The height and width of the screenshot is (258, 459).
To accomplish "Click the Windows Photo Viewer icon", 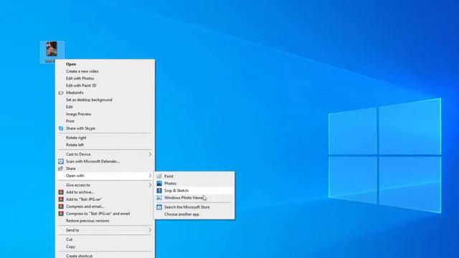I will 159,198.
